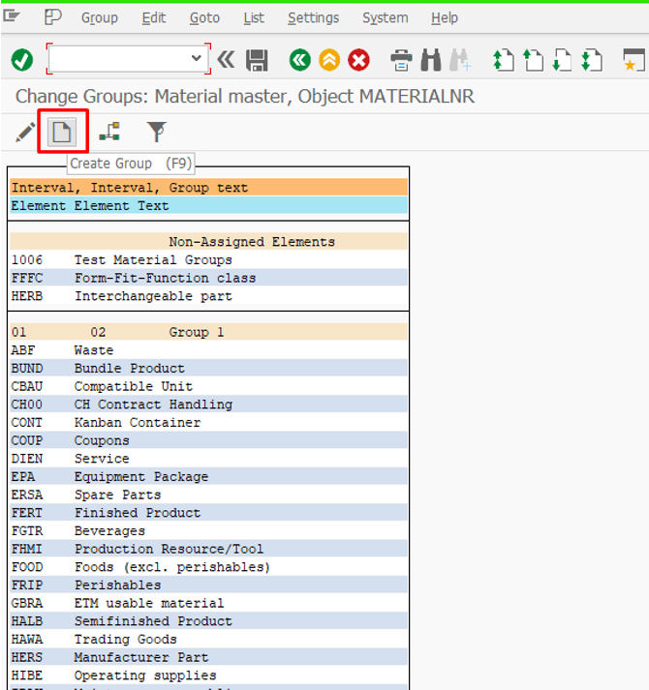Viewport: 649px width, 690px height.
Task: Open the command field dropdown arrow
Action: [x=197, y=59]
